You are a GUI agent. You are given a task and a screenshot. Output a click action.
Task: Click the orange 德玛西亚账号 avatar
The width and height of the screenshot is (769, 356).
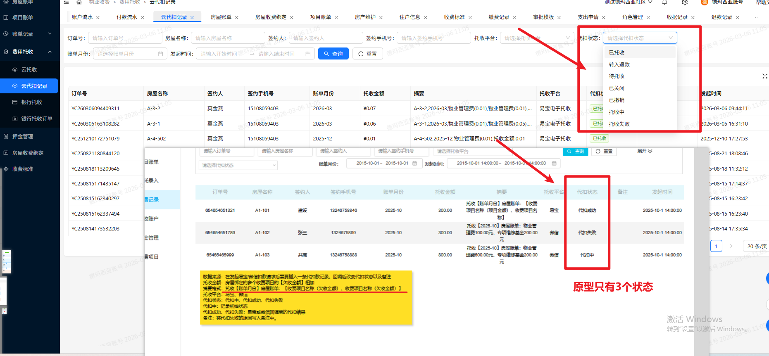coord(704,2)
